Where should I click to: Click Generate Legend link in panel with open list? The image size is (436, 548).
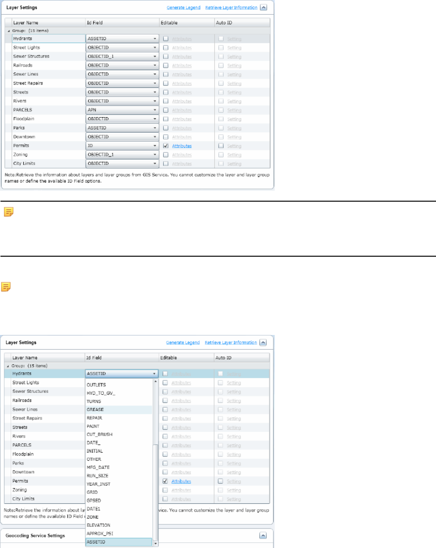click(x=183, y=343)
